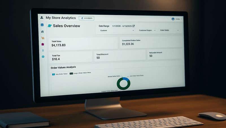Click the Date Range label

click(x=104, y=26)
